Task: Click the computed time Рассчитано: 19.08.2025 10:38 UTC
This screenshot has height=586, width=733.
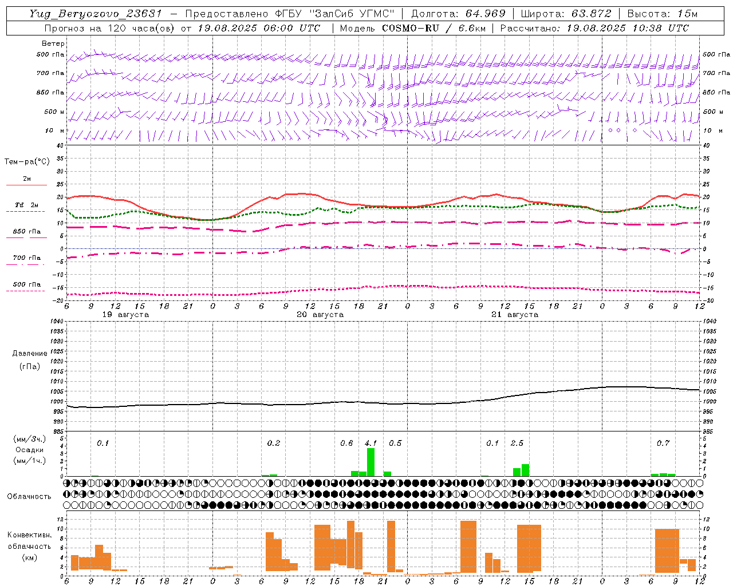Action: pyautogui.click(x=594, y=28)
